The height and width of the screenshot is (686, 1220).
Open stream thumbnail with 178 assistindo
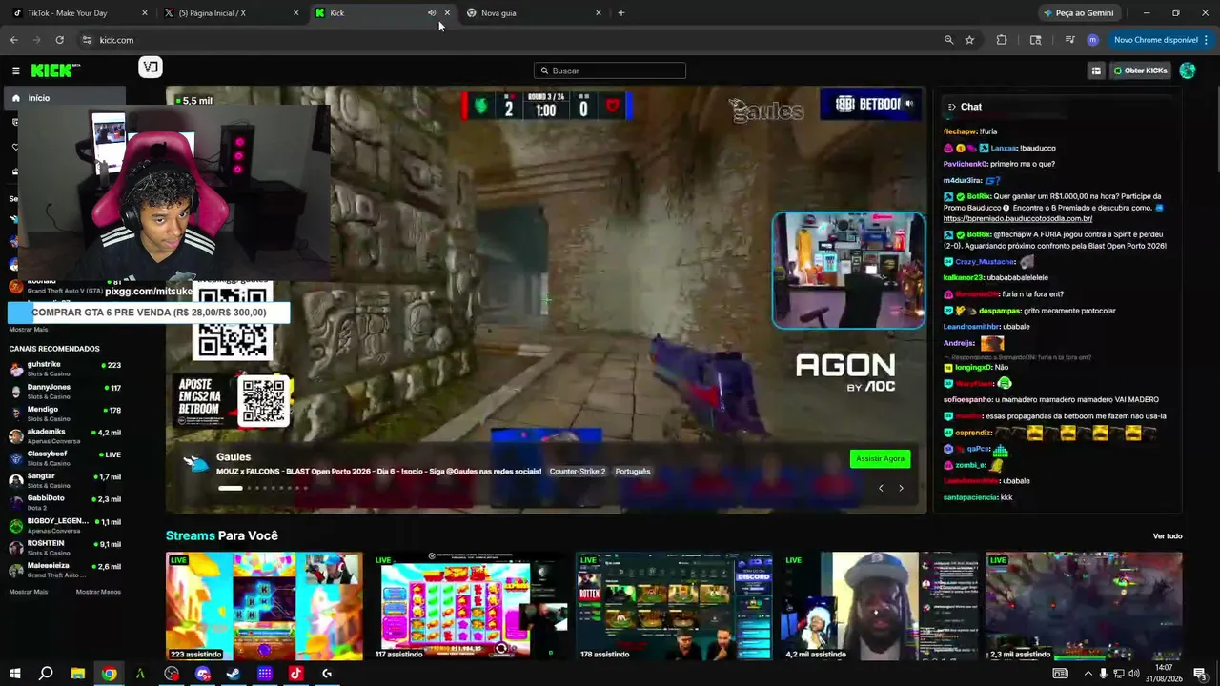point(674,607)
